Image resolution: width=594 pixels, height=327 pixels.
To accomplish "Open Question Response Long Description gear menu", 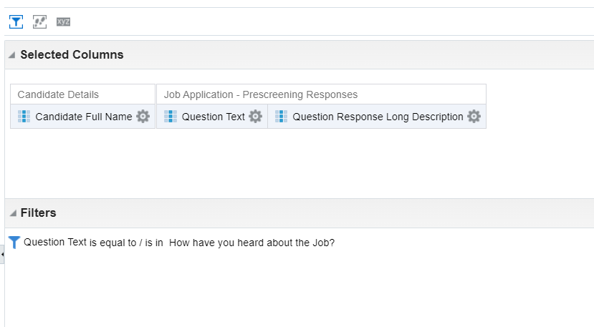I will pyautogui.click(x=474, y=117).
